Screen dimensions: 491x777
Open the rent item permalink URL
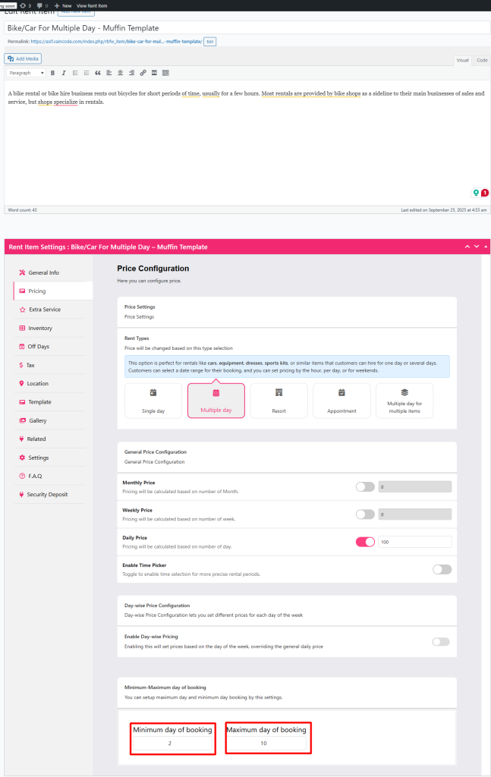coord(116,42)
